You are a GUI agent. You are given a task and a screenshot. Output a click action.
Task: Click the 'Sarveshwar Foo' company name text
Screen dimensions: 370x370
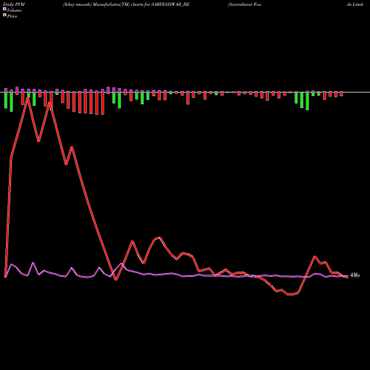pyautogui.click(x=244, y=4)
